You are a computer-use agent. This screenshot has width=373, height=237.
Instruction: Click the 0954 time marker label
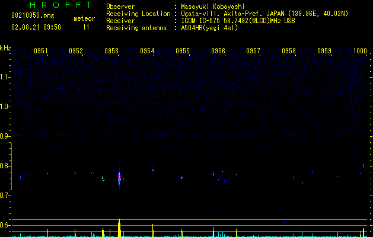click(147, 51)
